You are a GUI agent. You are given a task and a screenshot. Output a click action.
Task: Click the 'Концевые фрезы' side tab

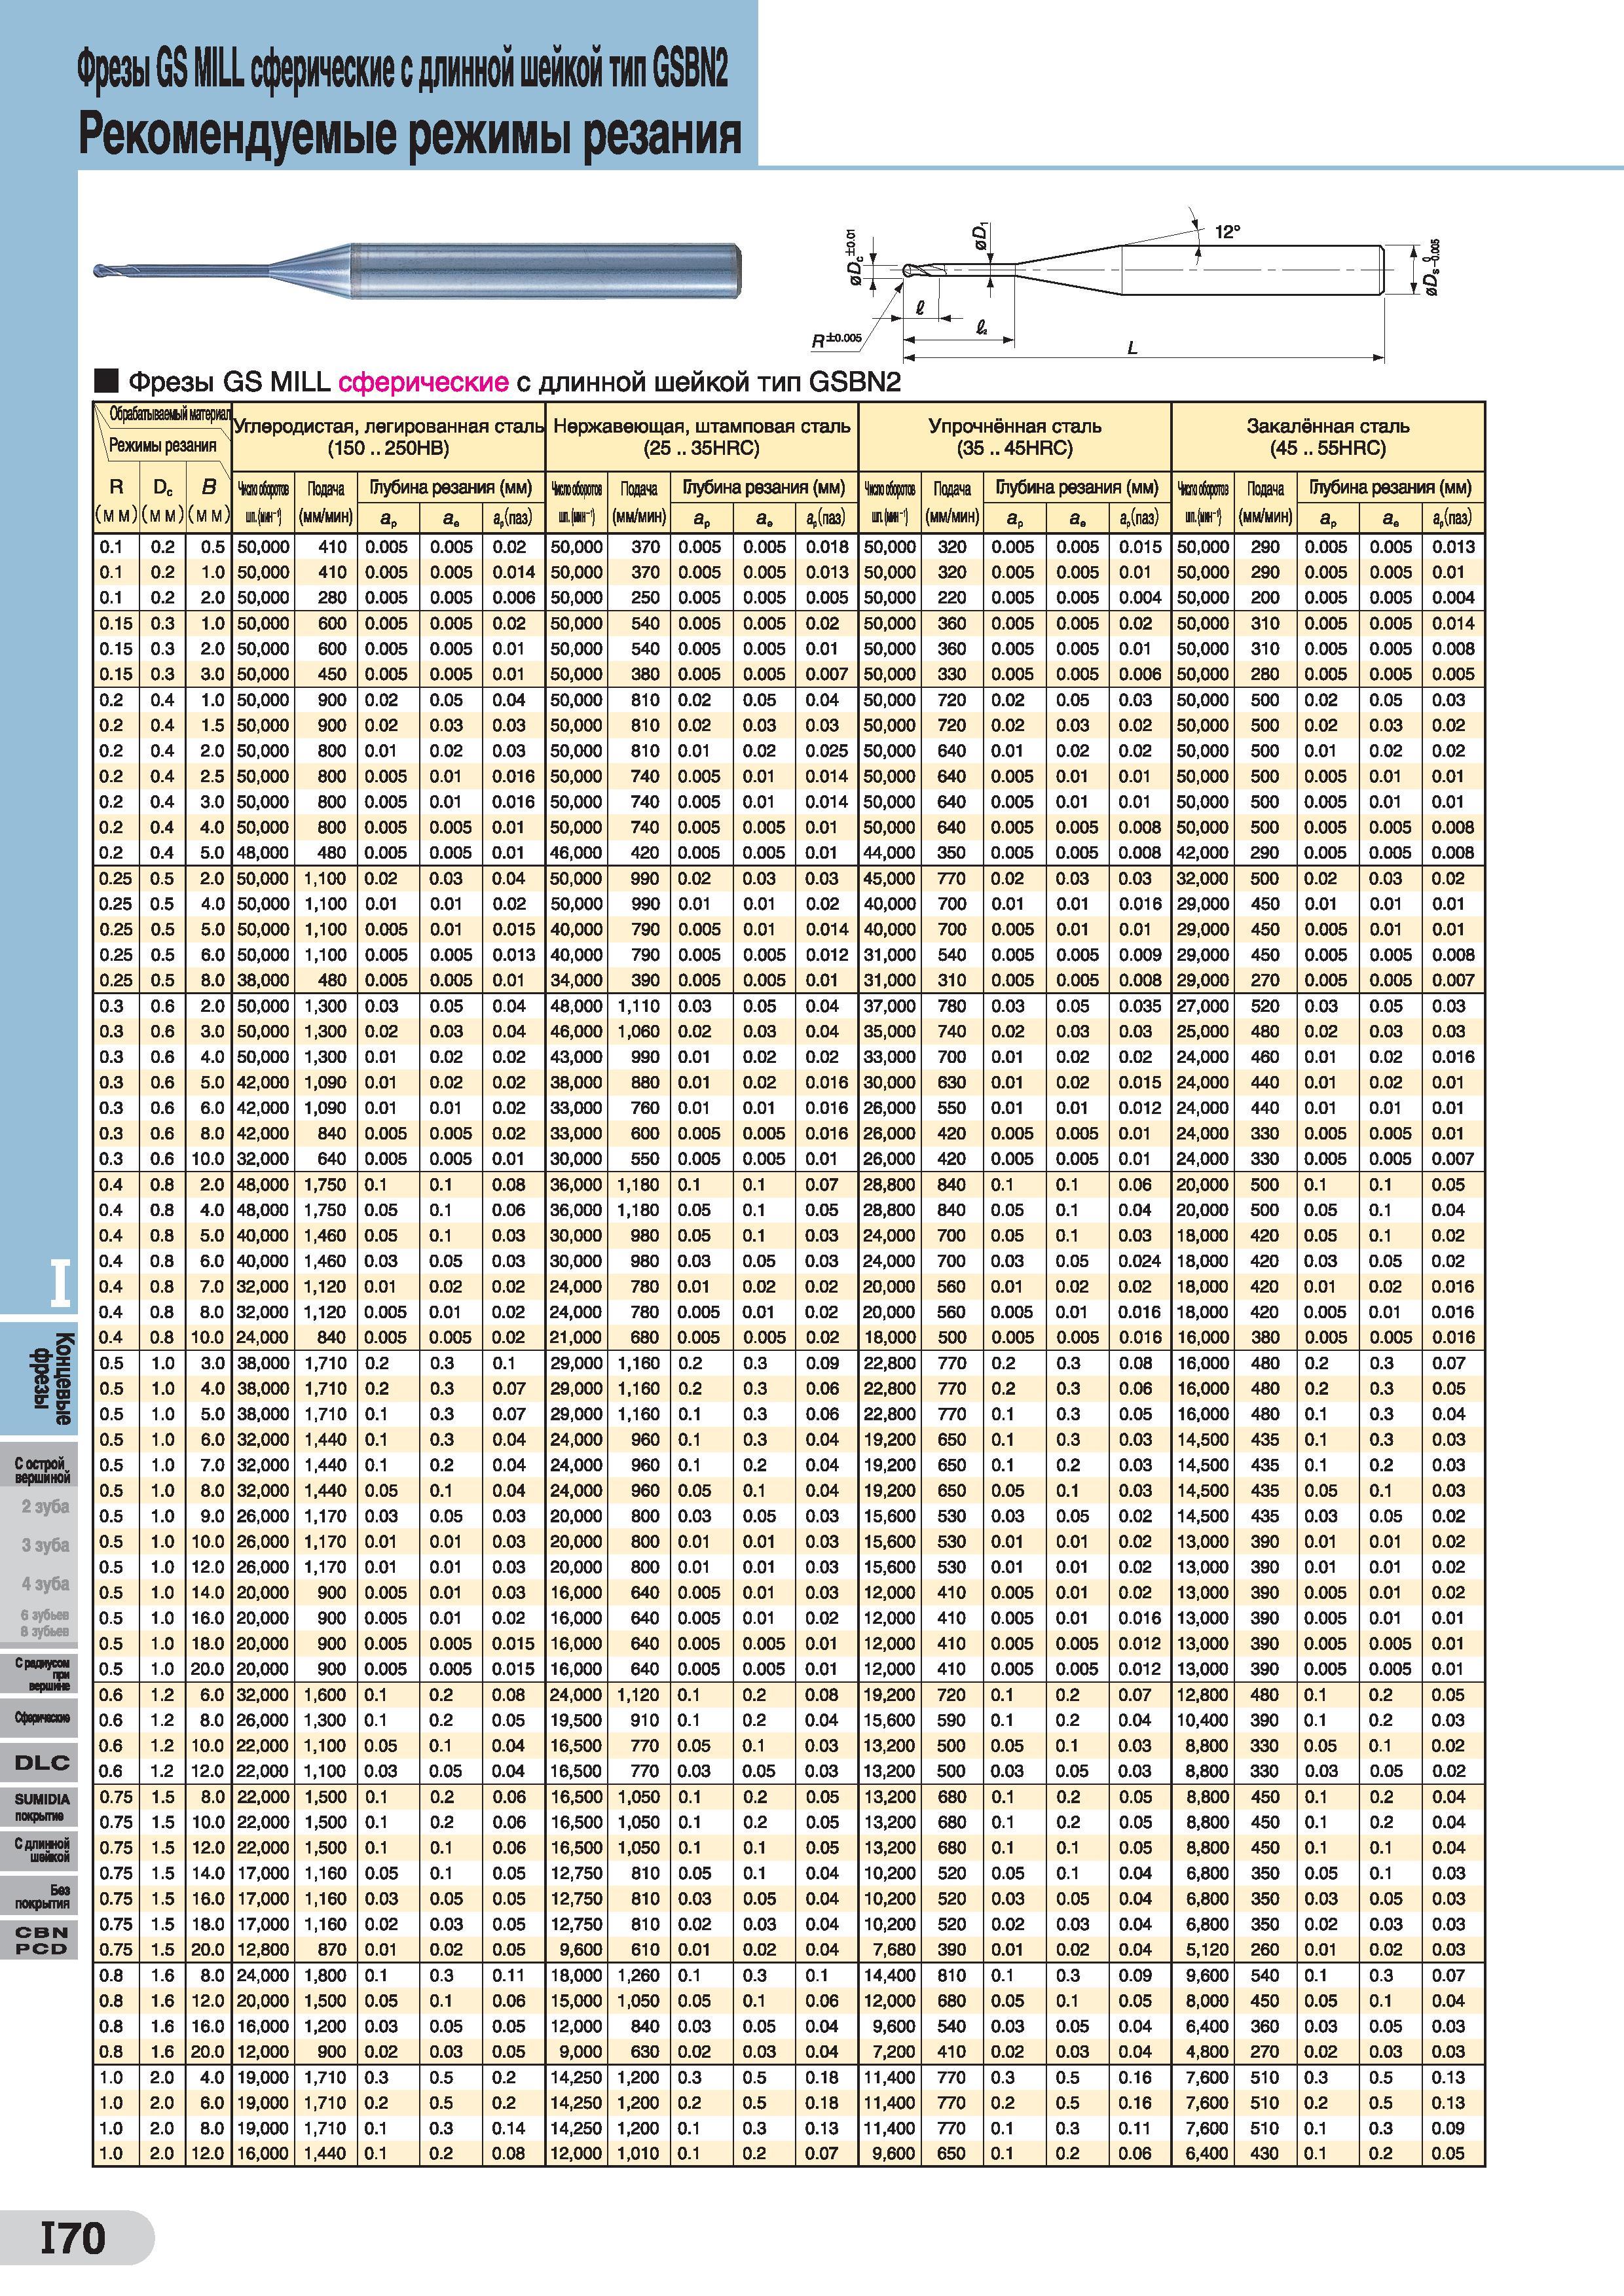(39, 1379)
